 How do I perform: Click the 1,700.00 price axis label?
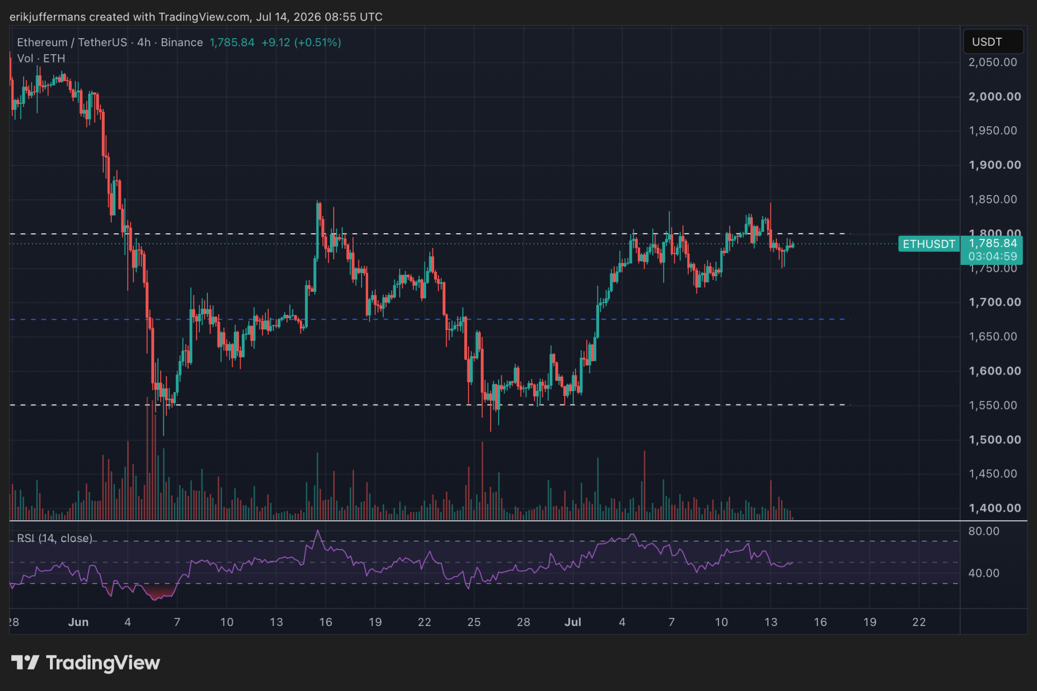coord(995,302)
